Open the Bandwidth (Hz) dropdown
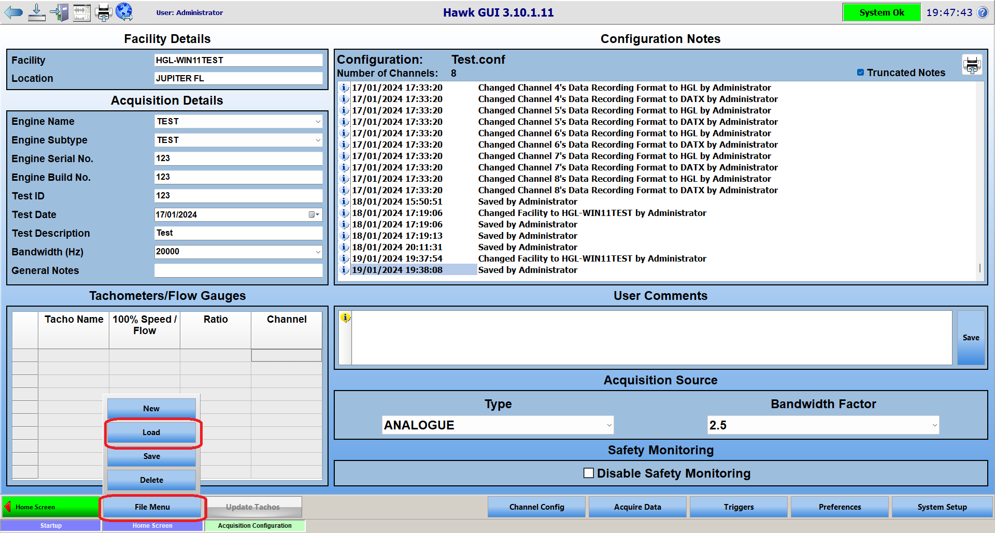 pos(318,252)
